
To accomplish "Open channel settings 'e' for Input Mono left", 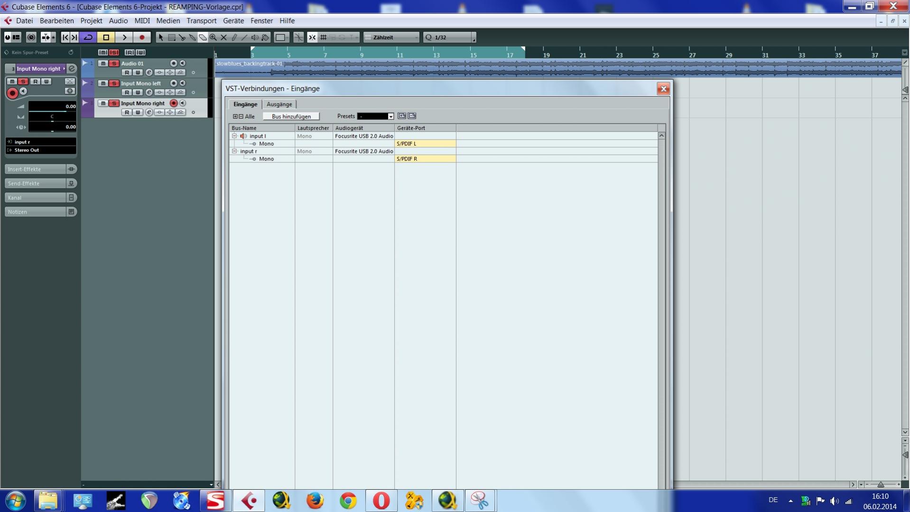I will (x=149, y=93).
